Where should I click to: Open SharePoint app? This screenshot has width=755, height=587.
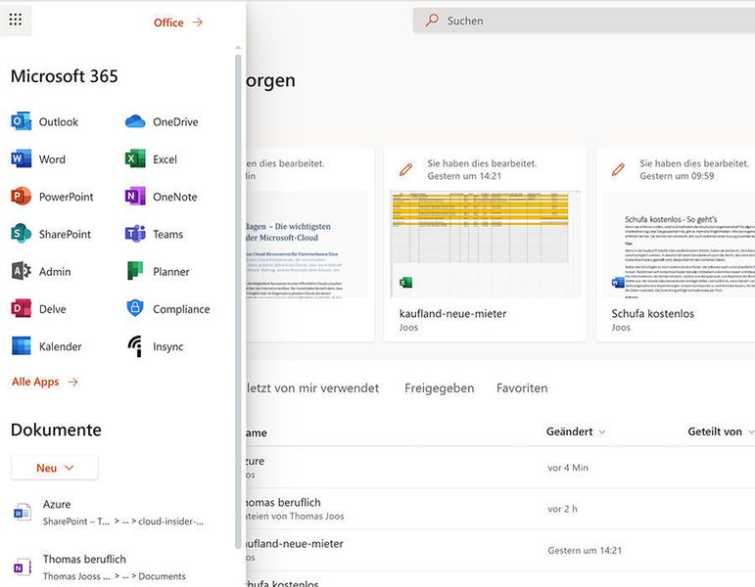coord(51,234)
